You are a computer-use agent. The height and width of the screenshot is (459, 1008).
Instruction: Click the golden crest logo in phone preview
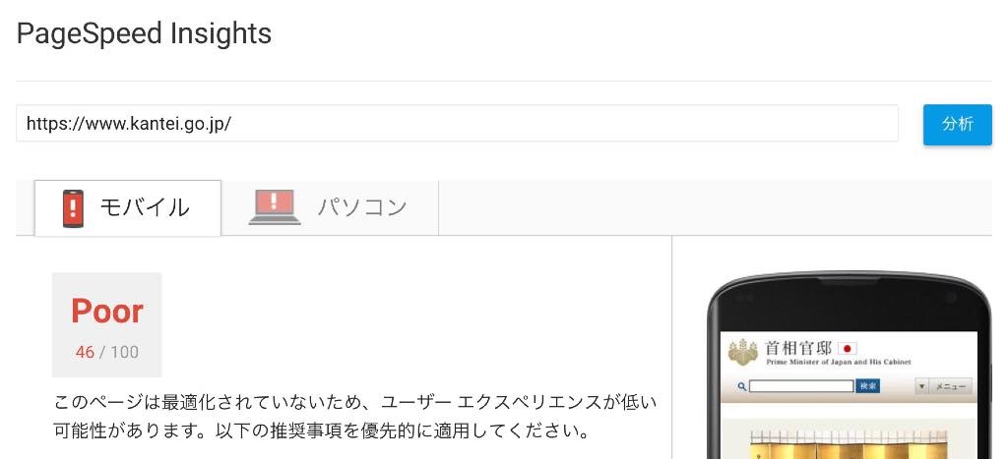point(744,353)
